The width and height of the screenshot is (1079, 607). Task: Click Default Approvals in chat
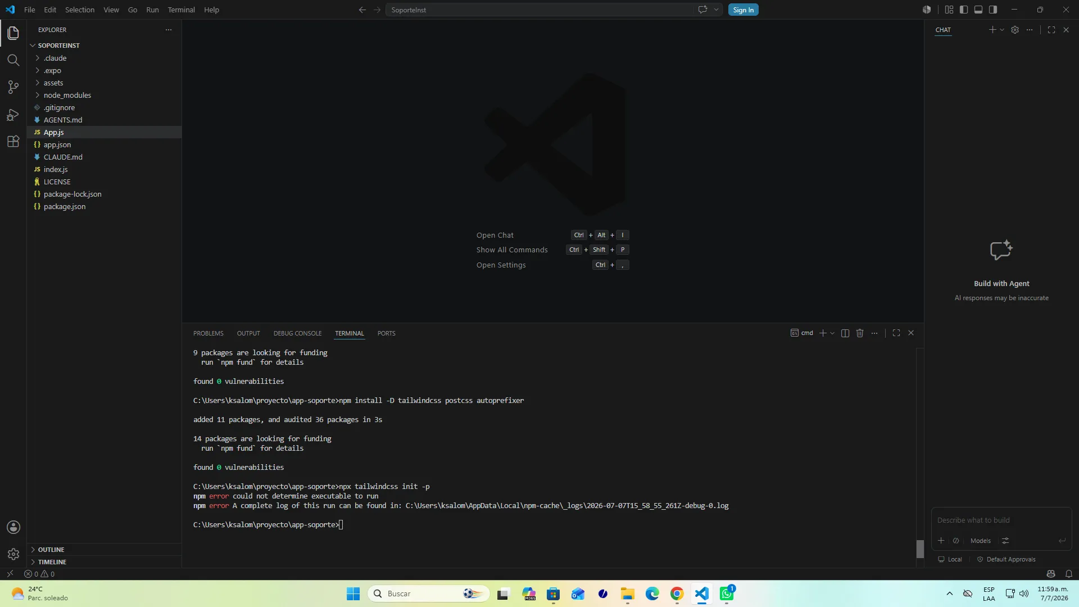point(1007,559)
